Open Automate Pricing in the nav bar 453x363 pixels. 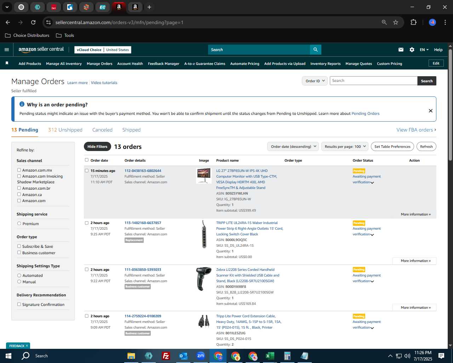pos(245,64)
